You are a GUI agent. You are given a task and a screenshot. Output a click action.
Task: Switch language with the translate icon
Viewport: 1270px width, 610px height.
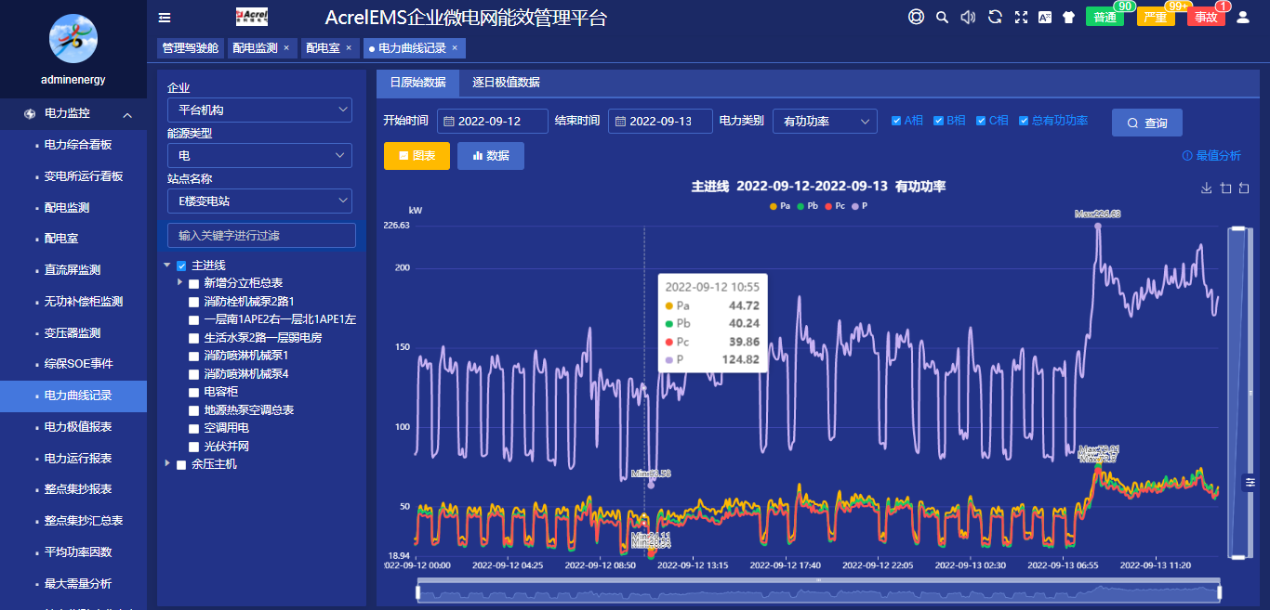pos(1045,17)
